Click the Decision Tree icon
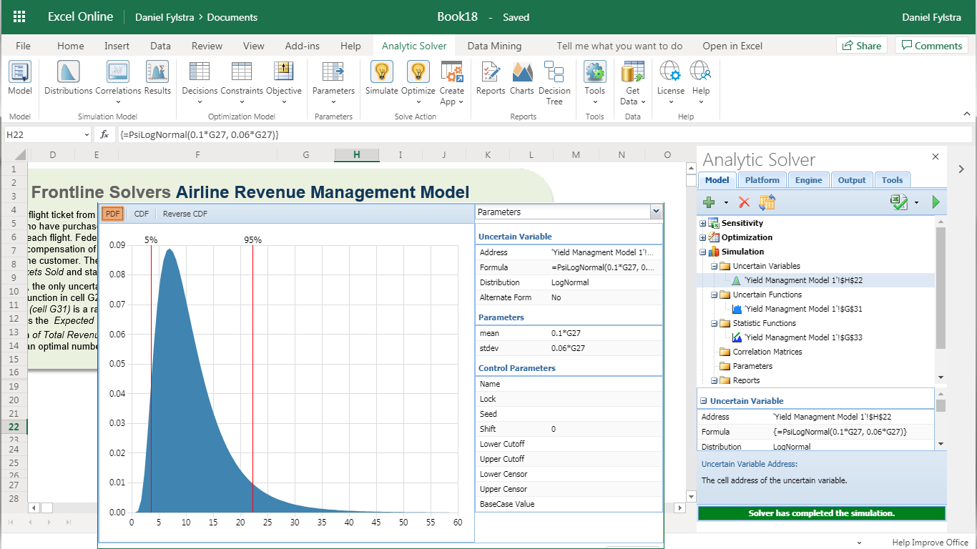Viewport: 977px width, 549px height. click(x=554, y=73)
